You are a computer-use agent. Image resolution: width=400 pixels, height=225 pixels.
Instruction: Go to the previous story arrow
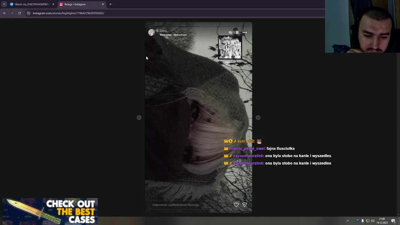coord(139,117)
